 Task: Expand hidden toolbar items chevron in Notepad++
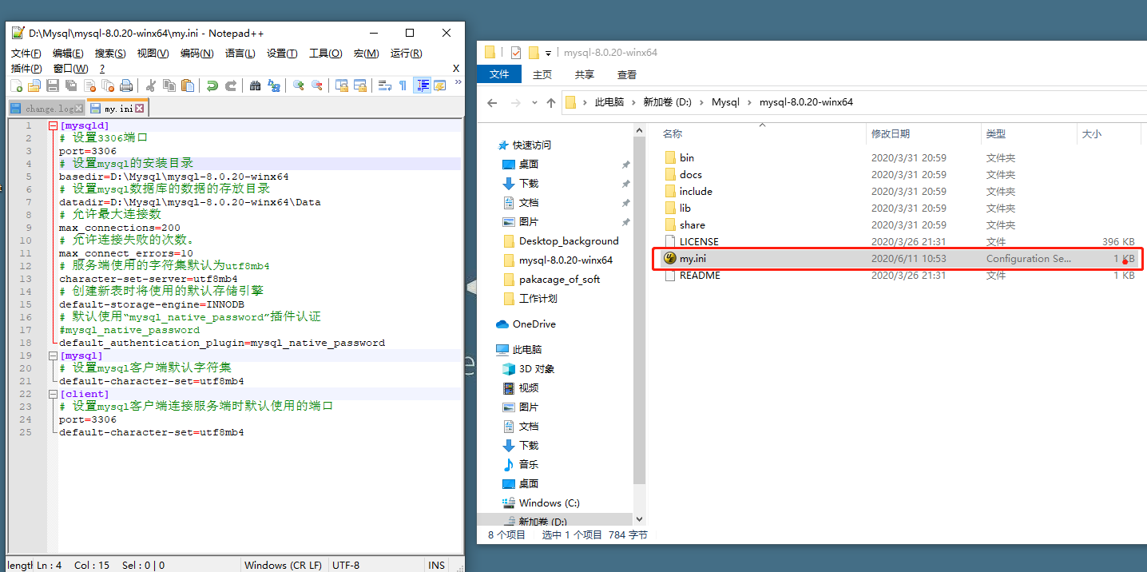pyautogui.click(x=458, y=81)
